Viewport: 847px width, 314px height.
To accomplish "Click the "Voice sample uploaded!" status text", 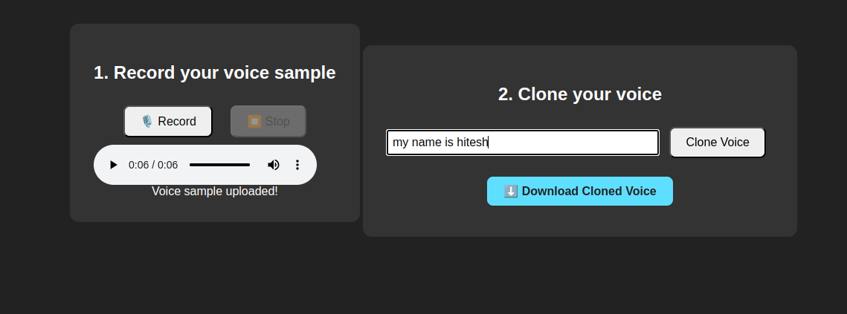I will pos(215,192).
